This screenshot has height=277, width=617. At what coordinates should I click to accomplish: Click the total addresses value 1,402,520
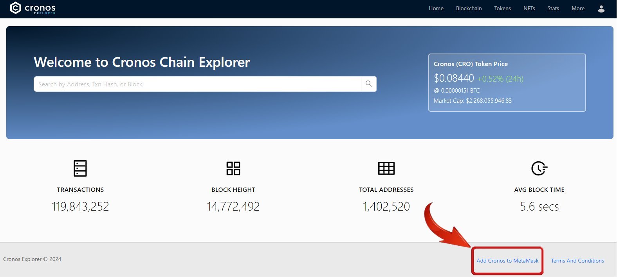(x=386, y=206)
